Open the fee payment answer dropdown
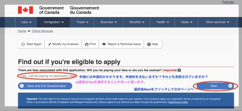242x111 pixels. tap(96, 76)
